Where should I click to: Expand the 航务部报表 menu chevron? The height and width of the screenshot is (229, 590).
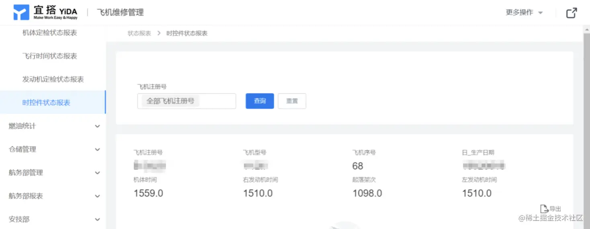pos(97,196)
